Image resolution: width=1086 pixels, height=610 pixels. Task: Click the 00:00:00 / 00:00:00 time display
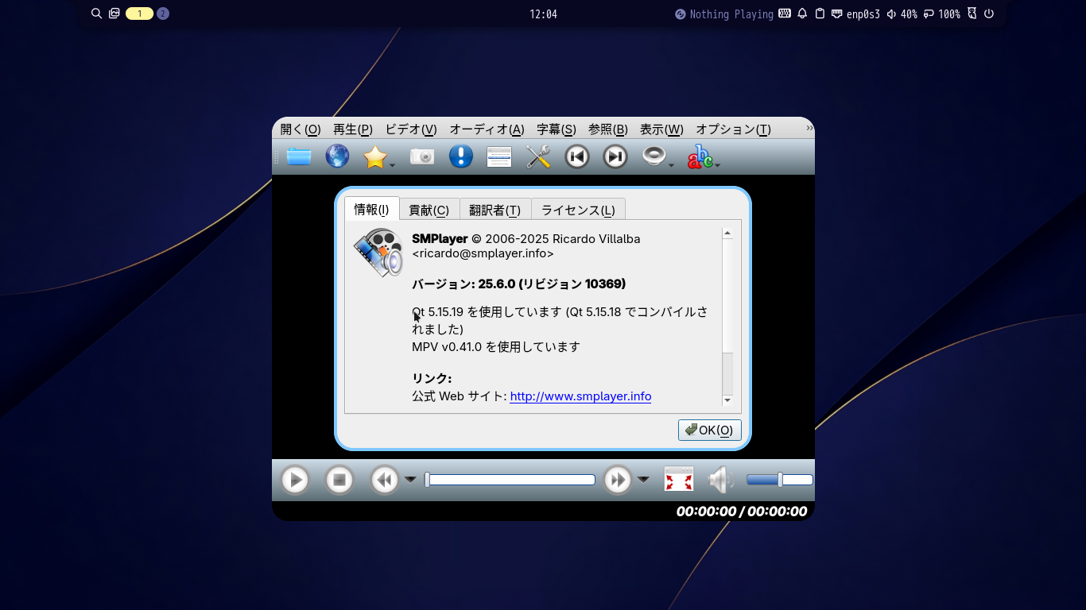coord(742,512)
